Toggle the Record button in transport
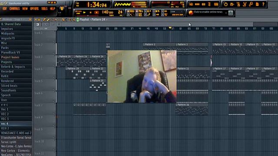 pos(96,13)
